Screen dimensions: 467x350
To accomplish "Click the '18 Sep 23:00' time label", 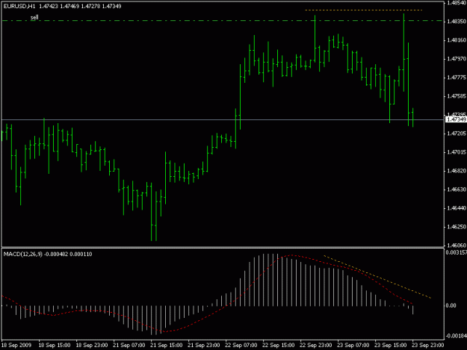I will pyautogui.click(x=92, y=345).
